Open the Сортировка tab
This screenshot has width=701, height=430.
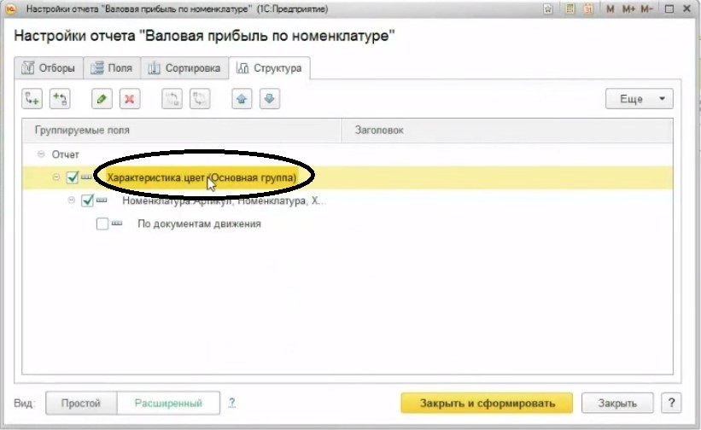click(x=185, y=68)
